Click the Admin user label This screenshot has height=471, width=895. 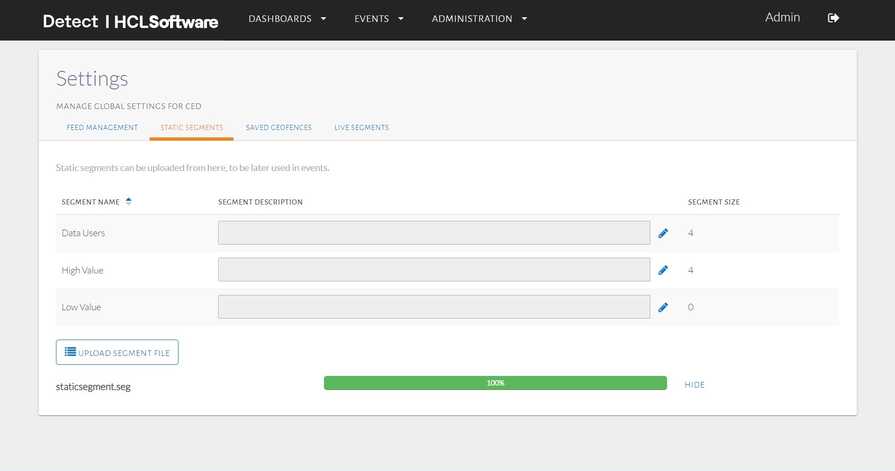[x=782, y=17]
